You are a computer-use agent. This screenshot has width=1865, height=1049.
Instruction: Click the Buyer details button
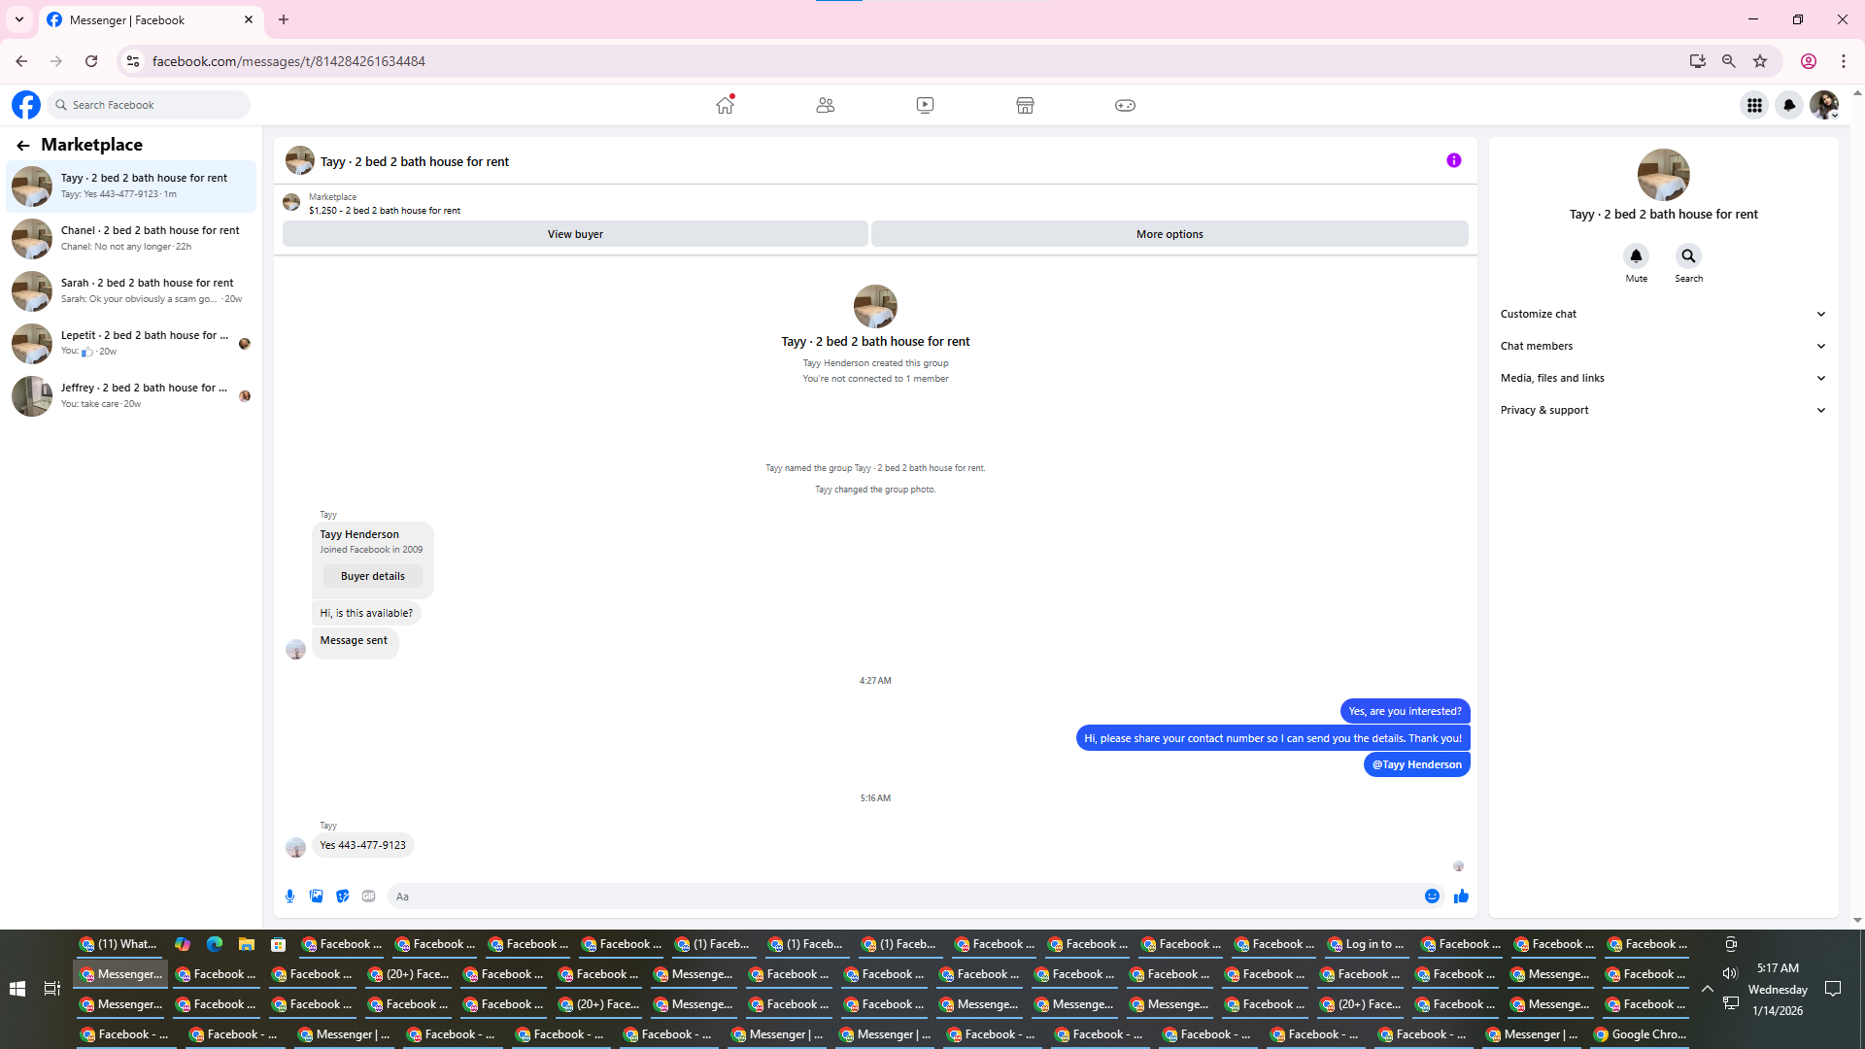[x=373, y=576]
